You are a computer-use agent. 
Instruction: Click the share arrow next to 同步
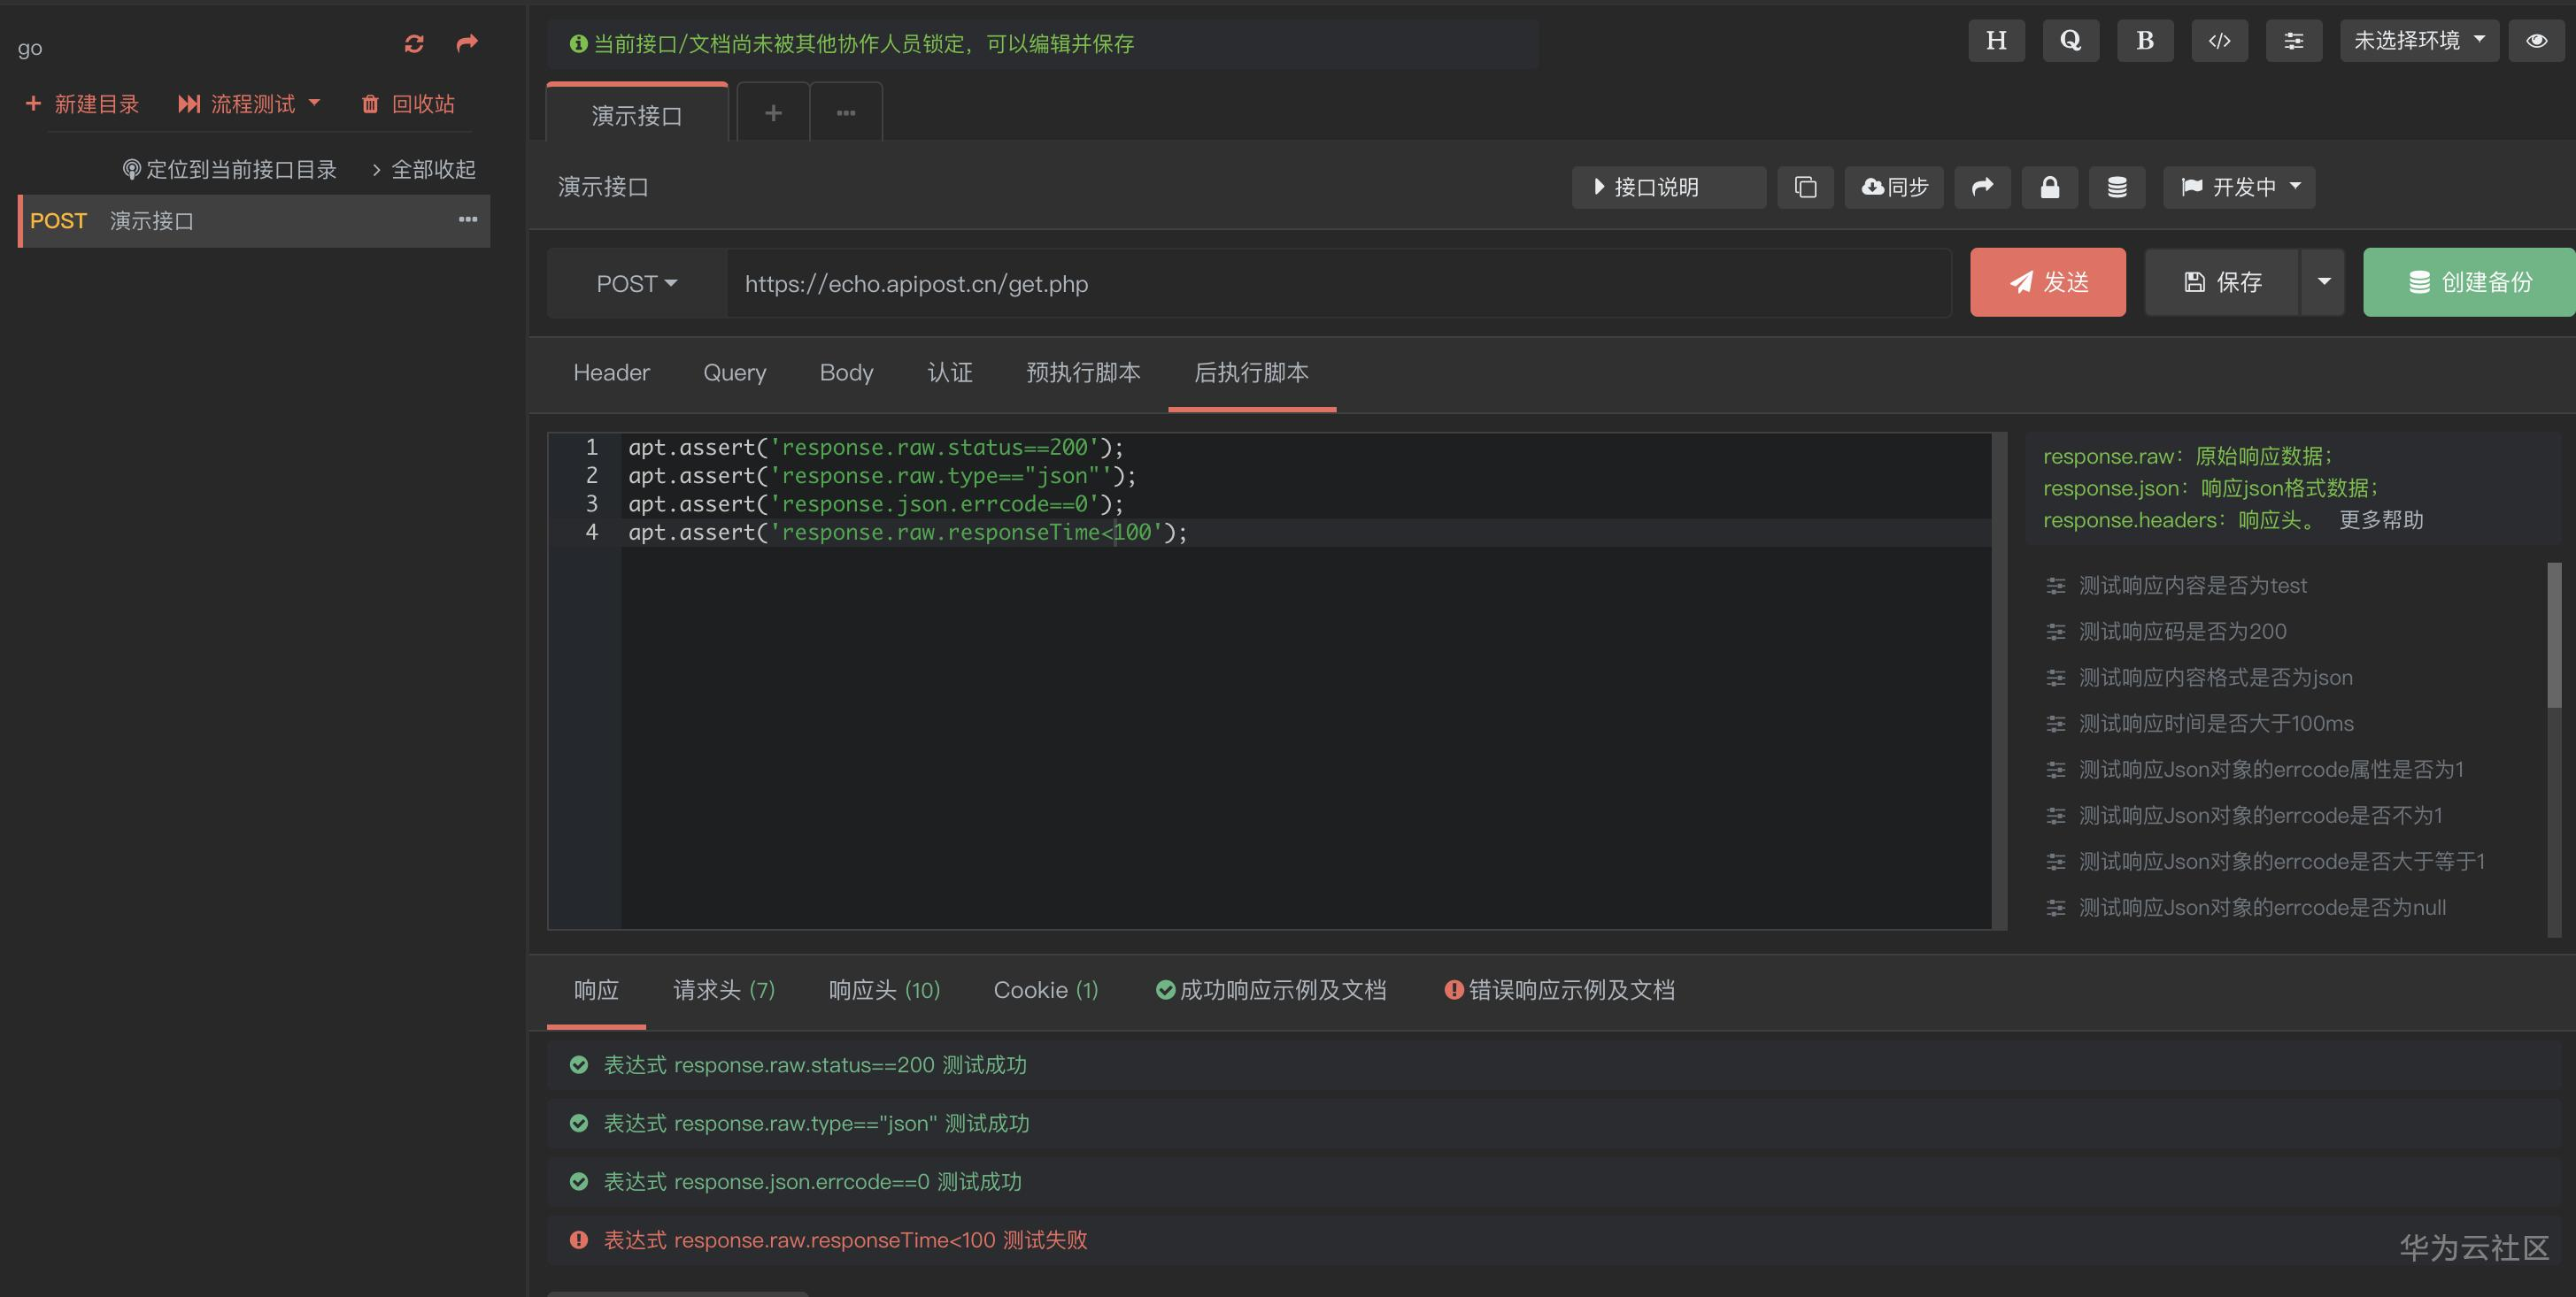[1982, 187]
